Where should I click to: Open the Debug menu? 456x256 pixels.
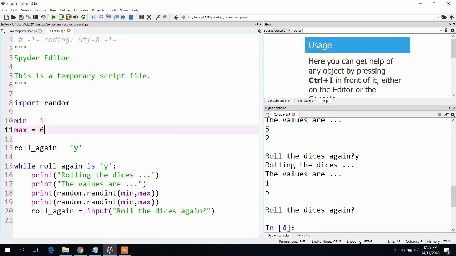tap(65, 10)
